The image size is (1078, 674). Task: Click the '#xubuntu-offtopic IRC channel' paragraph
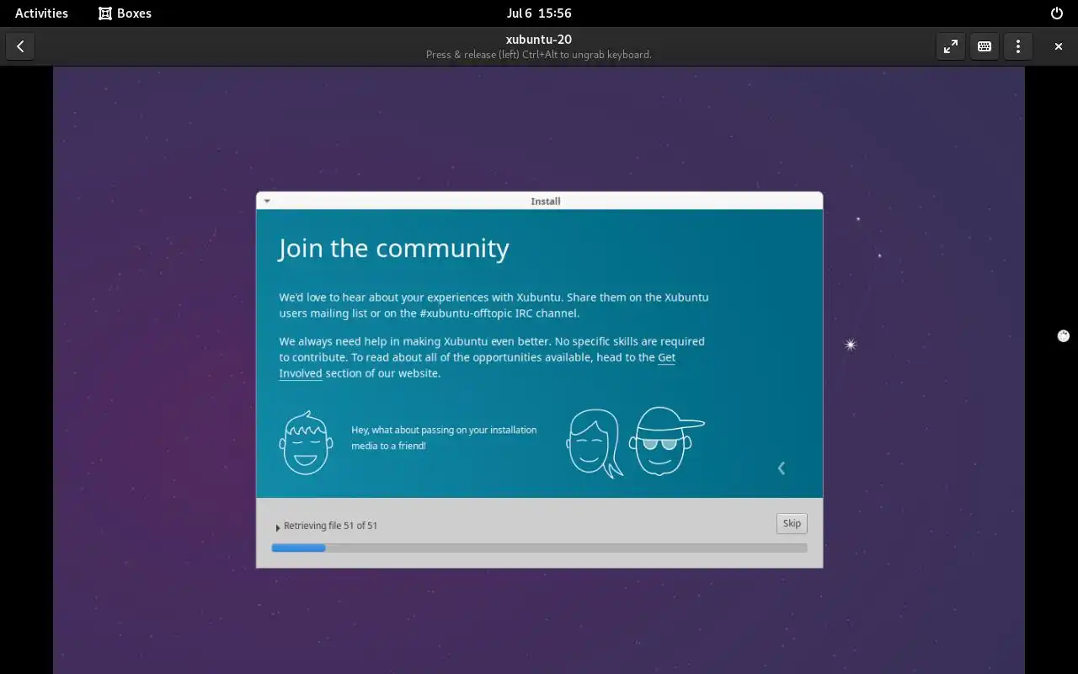[x=494, y=305]
